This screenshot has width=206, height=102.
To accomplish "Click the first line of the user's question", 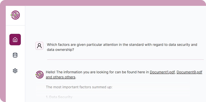I will pyautogui.click(x=122, y=45).
